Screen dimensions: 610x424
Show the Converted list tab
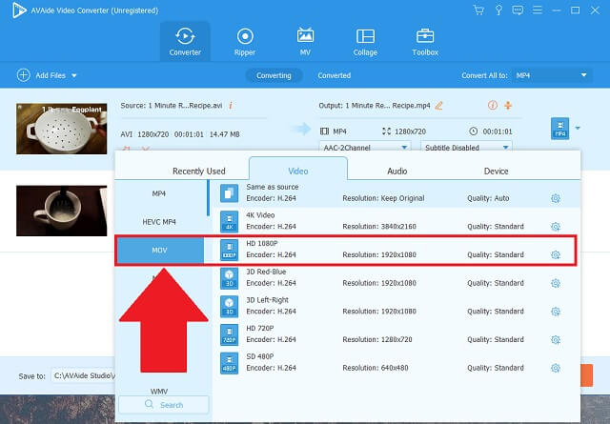click(x=335, y=75)
